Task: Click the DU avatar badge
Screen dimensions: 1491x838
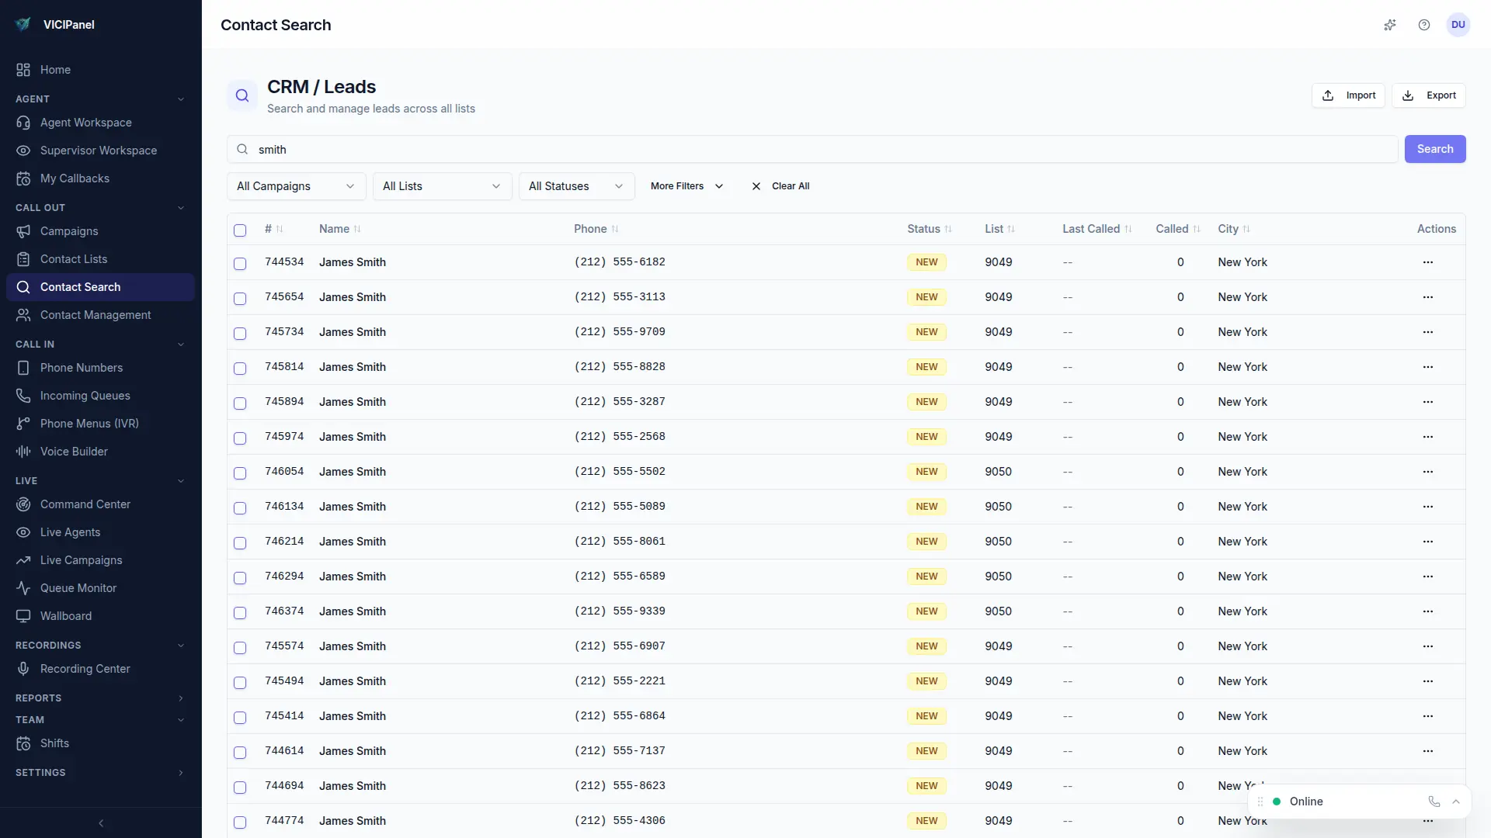Action: (1458, 25)
